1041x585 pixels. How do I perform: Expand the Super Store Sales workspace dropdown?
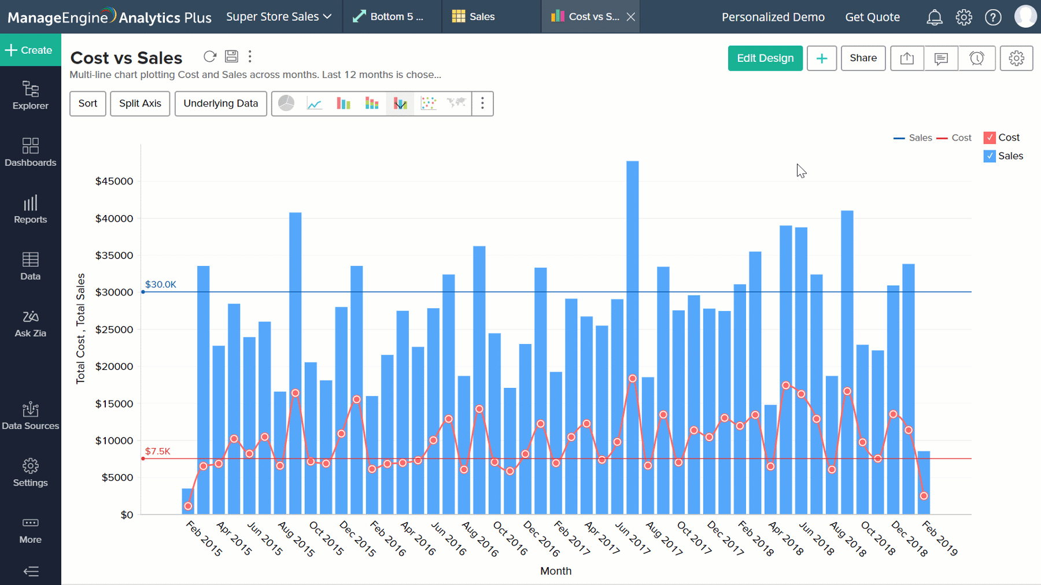coord(279,17)
